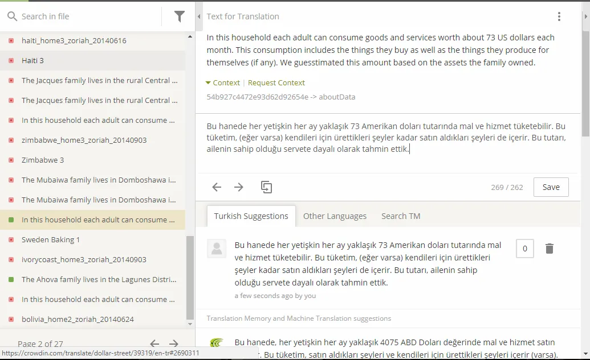Screen dimensions: 590x360
Task: Click the vote count box
Action: [525, 249]
